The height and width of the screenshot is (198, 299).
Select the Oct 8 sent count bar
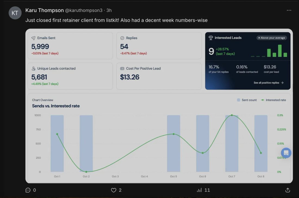(261, 144)
